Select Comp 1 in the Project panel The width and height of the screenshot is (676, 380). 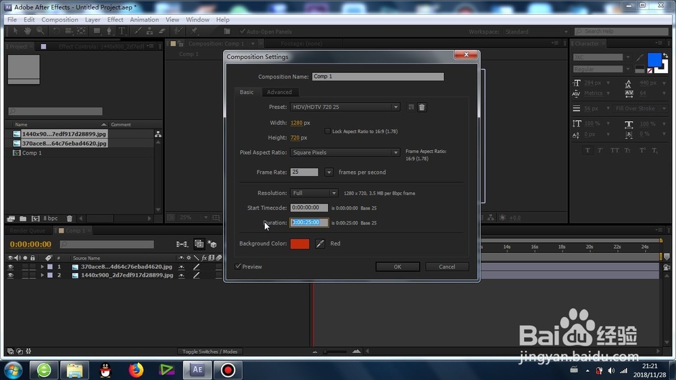coord(32,153)
